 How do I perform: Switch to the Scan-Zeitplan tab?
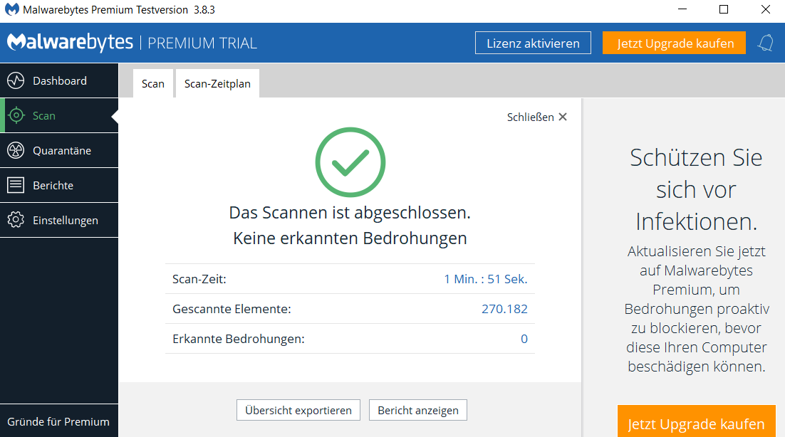pos(217,84)
